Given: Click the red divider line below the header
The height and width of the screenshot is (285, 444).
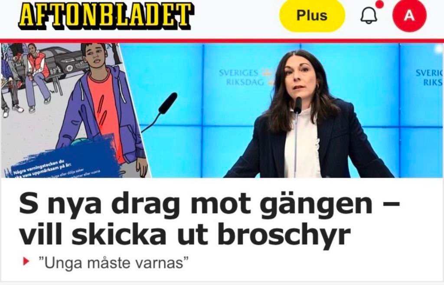Looking at the screenshot, I should pyautogui.click(x=222, y=40).
